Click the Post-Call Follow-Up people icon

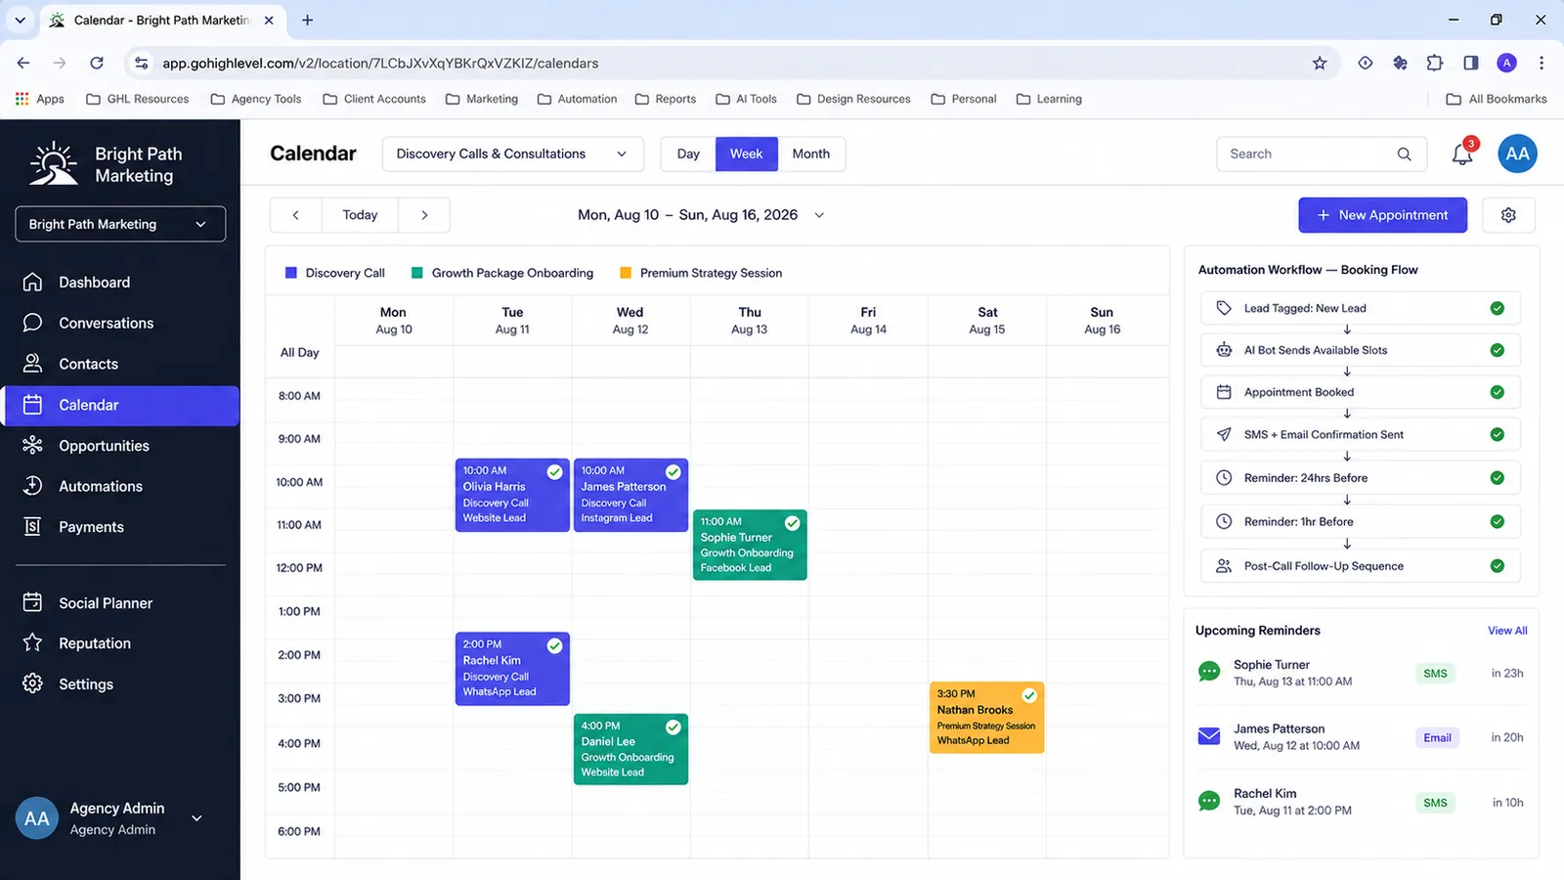(1223, 566)
